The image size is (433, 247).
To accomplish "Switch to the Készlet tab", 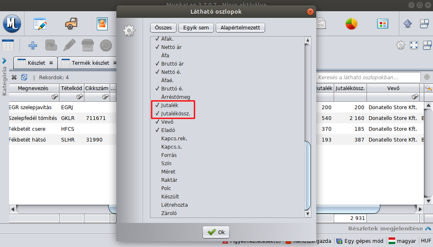I will click(x=36, y=63).
